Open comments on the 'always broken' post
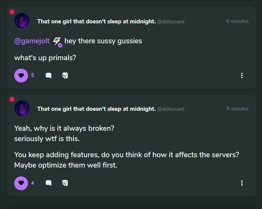 tap(49, 183)
